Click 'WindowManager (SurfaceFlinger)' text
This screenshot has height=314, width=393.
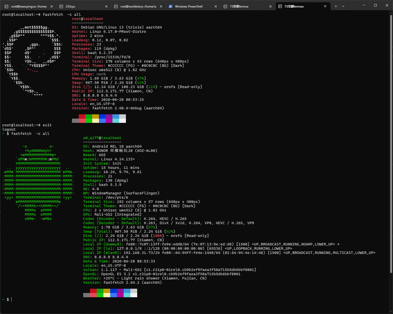click(126, 193)
